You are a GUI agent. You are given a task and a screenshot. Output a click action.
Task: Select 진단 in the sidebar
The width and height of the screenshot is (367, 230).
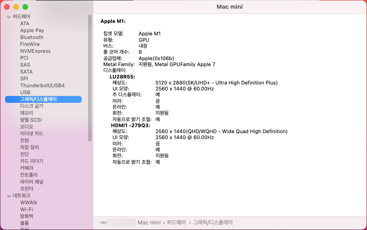pos(25,154)
